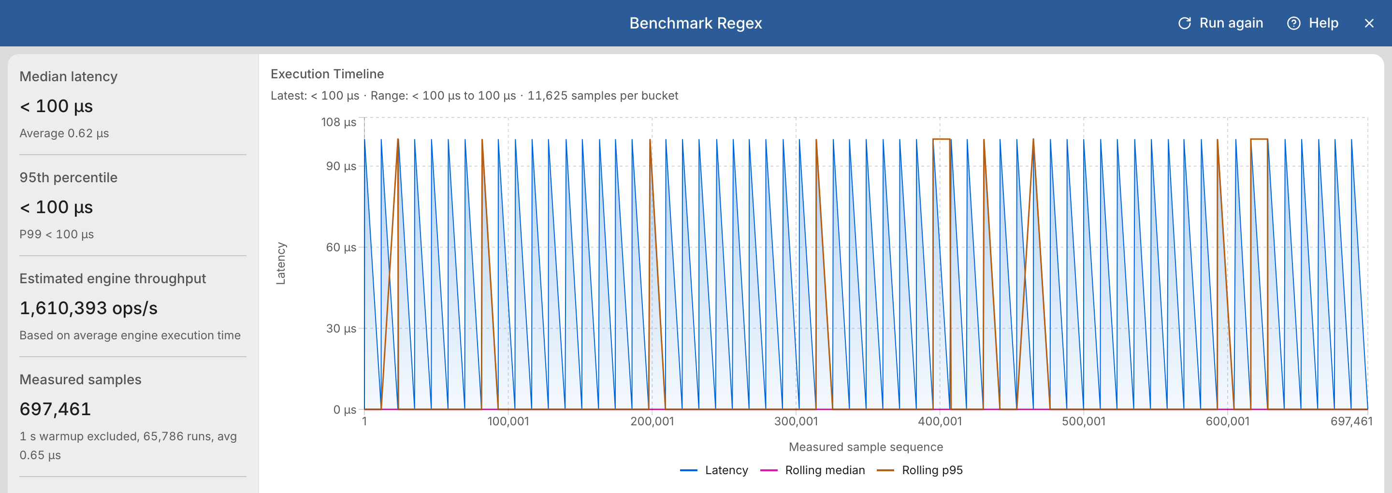This screenshot has height=493, width=1392.
Task: Toggle the Rolling median legend entry
Action: coord(812,470)
